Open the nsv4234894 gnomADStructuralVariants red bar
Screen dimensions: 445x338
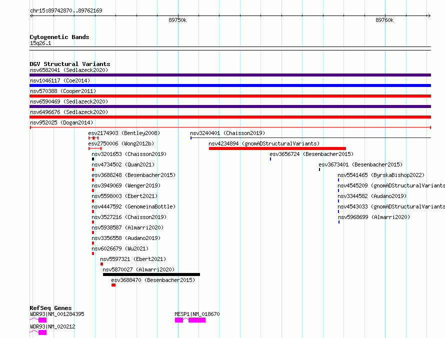(x=277, y=148)
